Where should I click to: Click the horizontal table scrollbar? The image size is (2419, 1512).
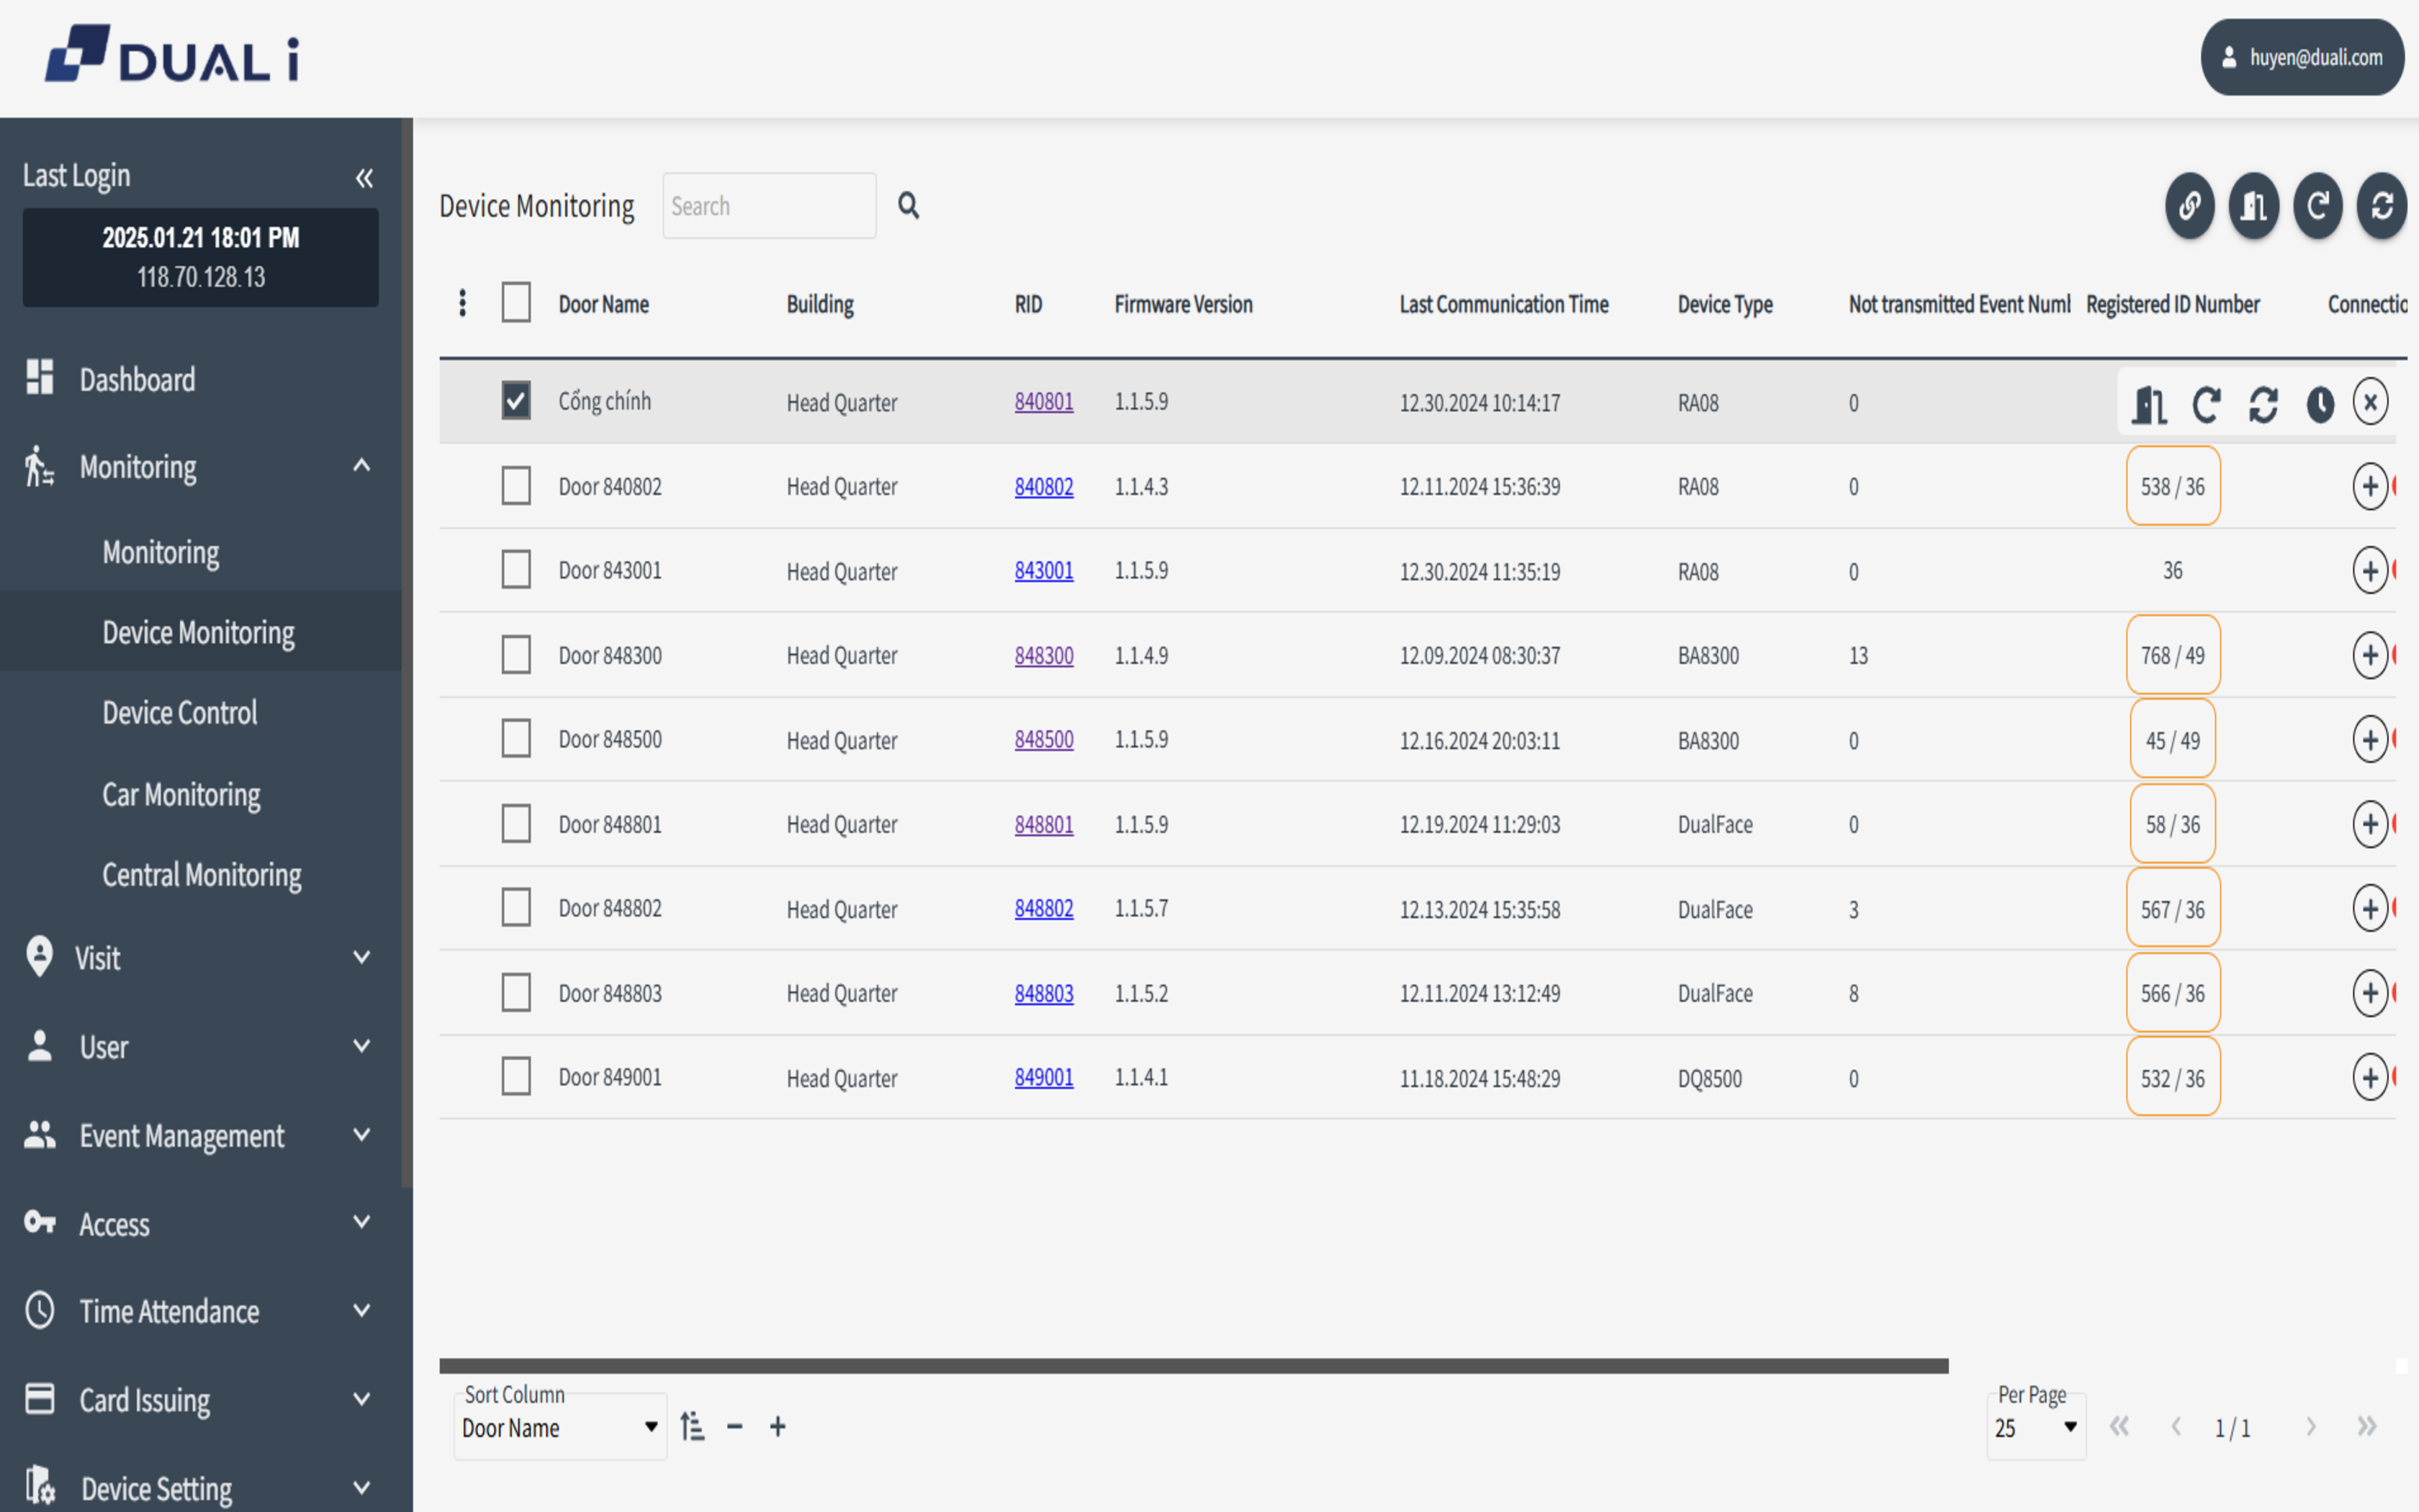click(x=1194, y=1366)
